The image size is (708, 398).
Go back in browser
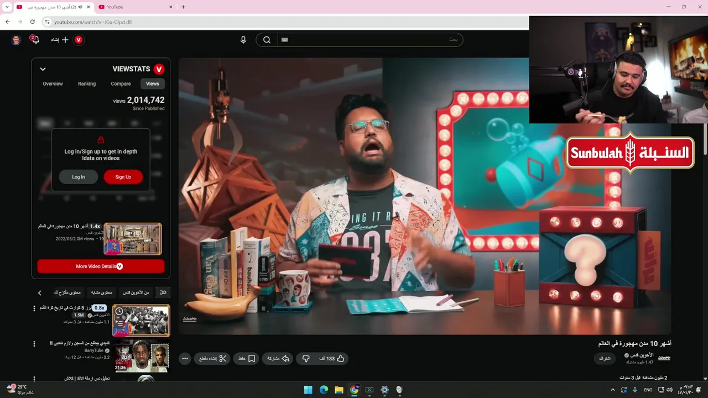(7, 22)
